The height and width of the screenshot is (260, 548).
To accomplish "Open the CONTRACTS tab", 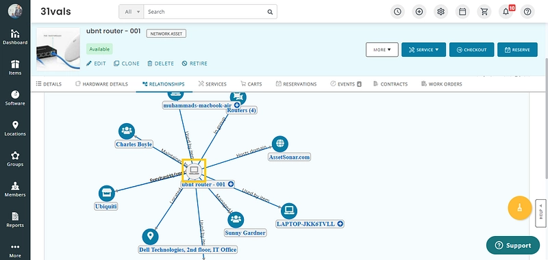I will click(x=390, y=84).
